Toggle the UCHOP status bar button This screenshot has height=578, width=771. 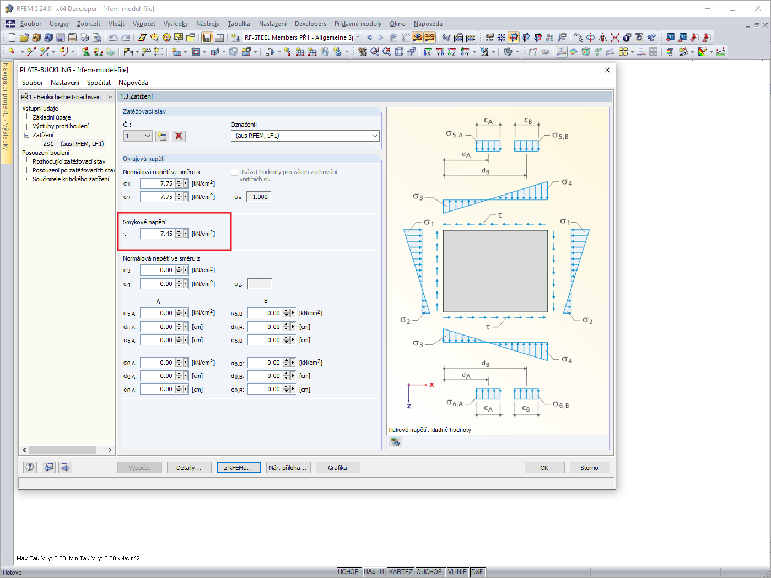(x=348, y=572)
